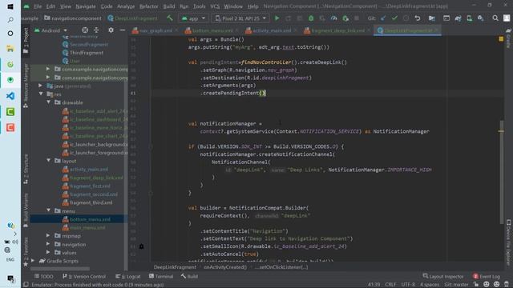This screenshot has width=513, height=288.
Task: Open Windows search from the taskbar
Action: point(10,20)
